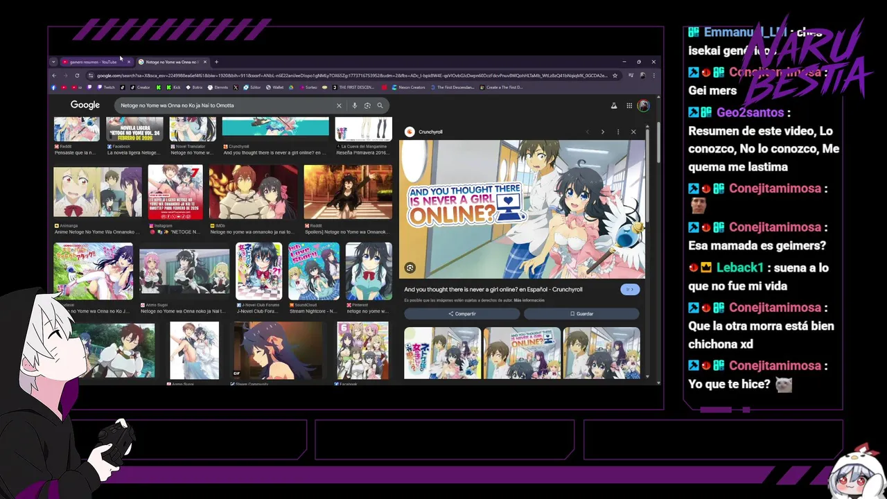
Task: Click the Google search query field
Action: (x=225, y=105)
